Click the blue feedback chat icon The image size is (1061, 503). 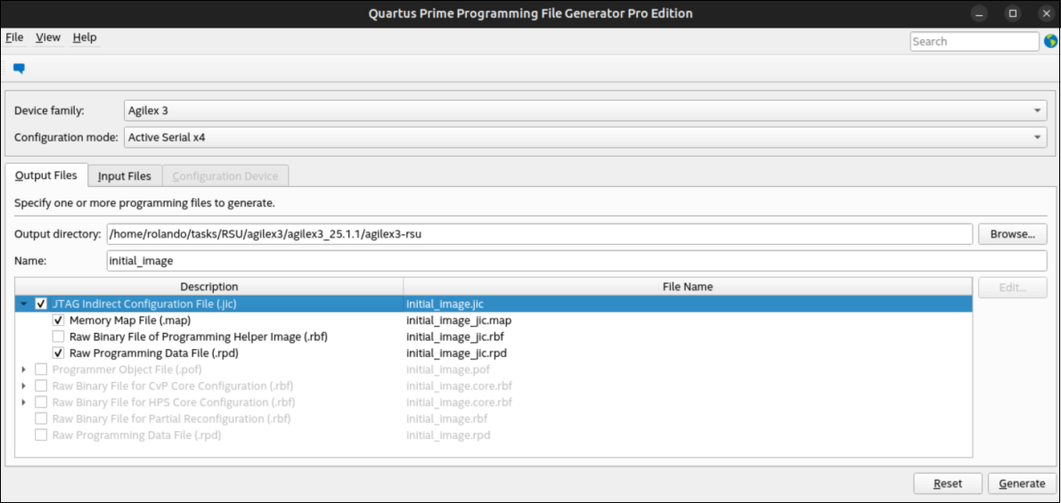tap(19, 69)
